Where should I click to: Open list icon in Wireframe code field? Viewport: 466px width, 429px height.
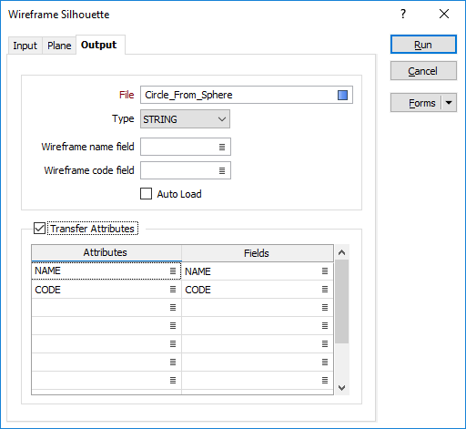coord(222,170)
